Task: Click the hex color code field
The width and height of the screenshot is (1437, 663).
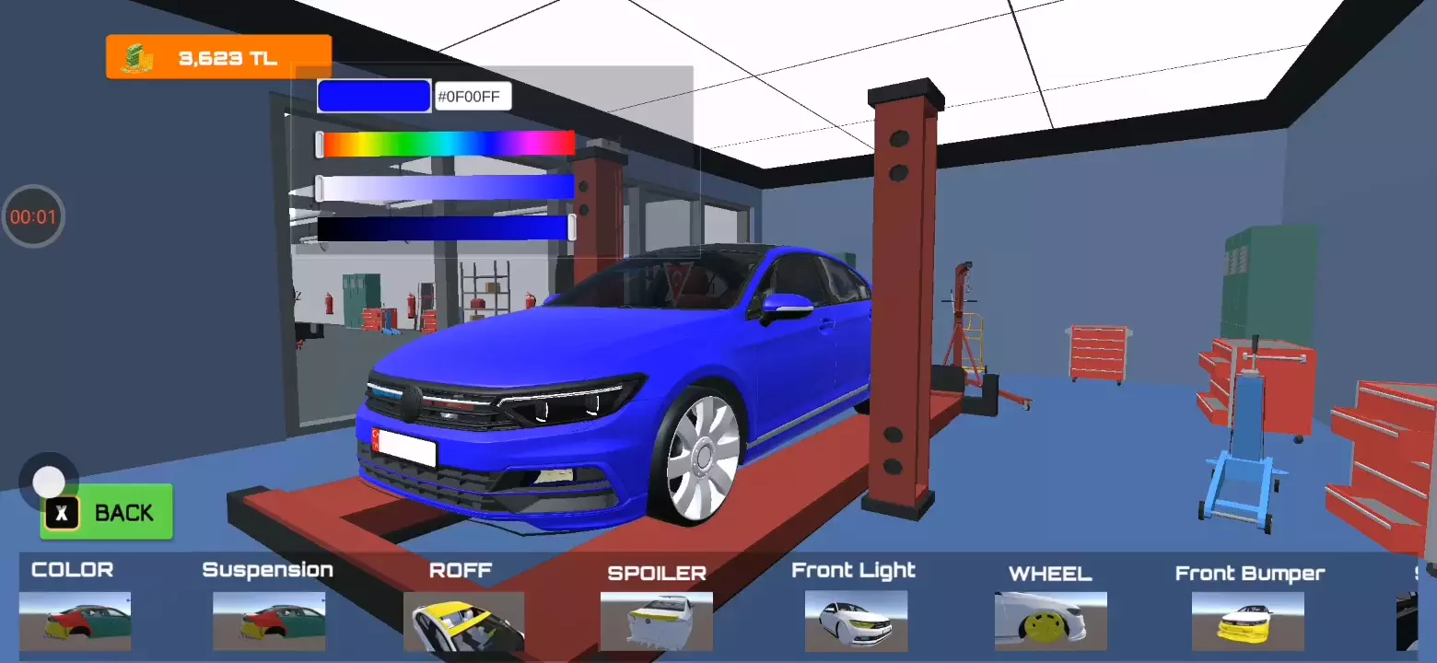Action: tap(473, 97)
